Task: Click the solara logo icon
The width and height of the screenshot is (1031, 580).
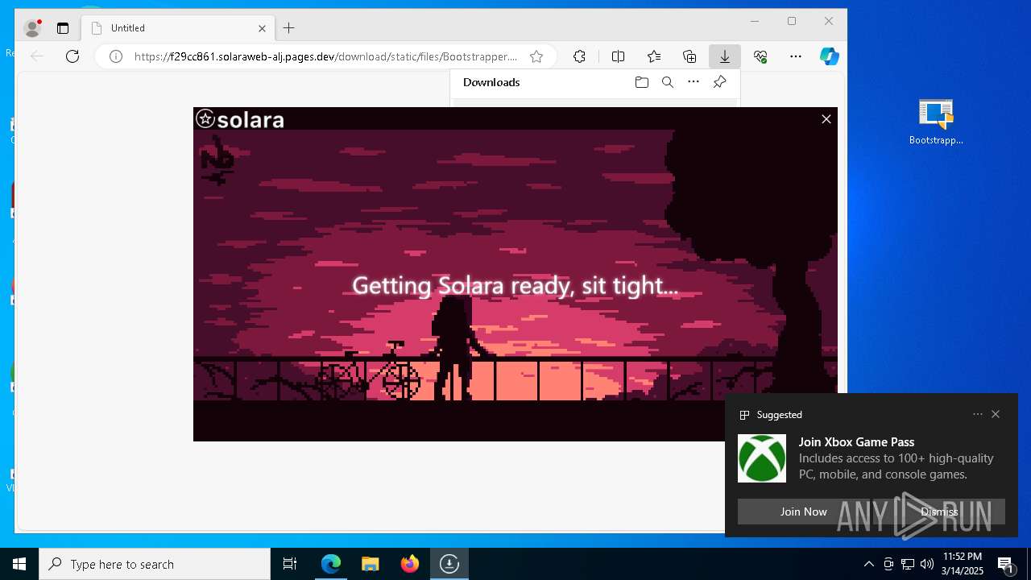Action: 205,119
